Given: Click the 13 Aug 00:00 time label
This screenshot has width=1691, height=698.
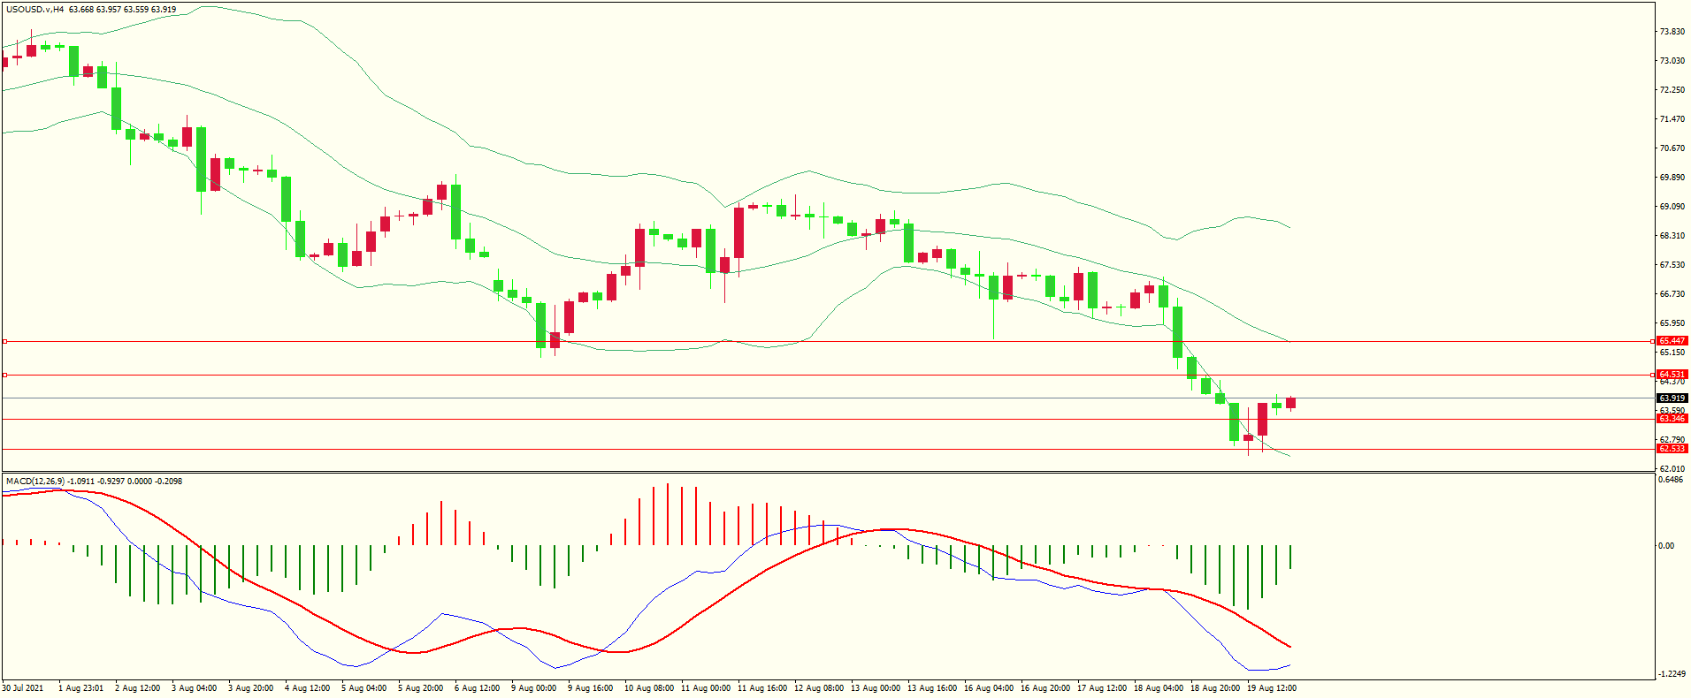Looking at the screenshot, I should coord(875,688).
